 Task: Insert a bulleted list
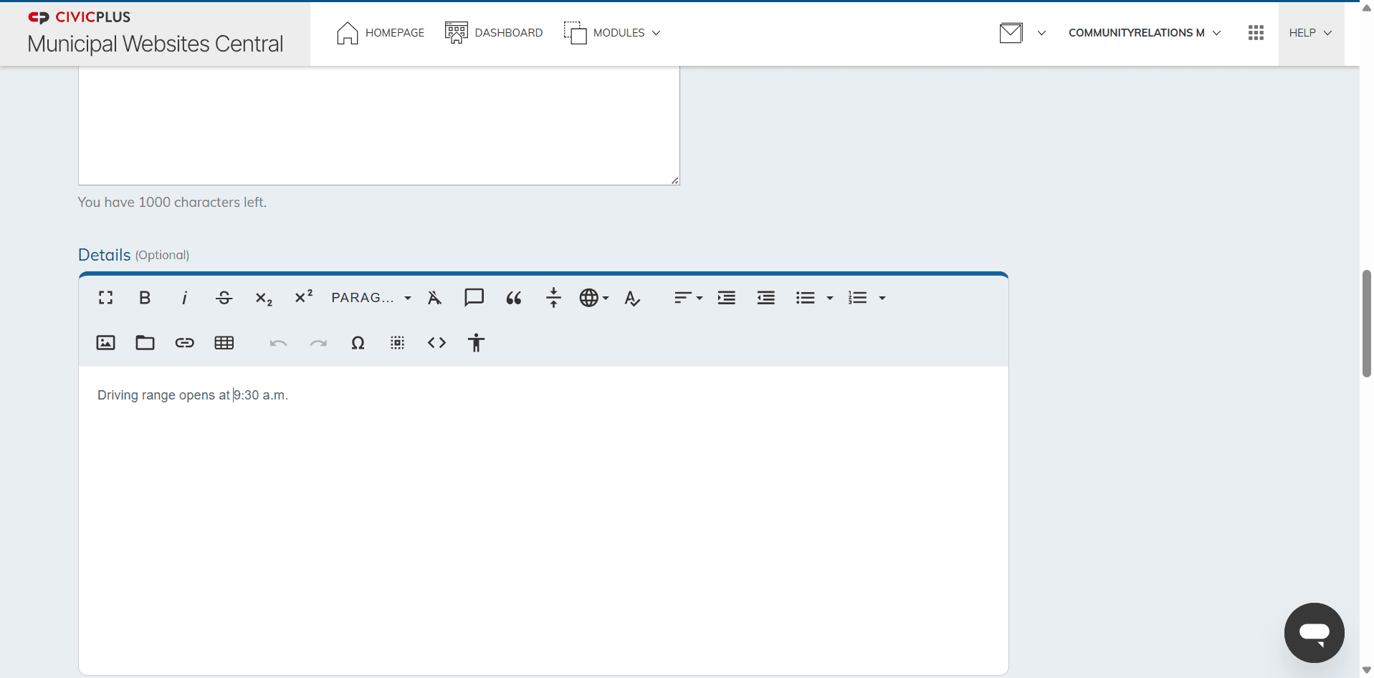(806, 298)
